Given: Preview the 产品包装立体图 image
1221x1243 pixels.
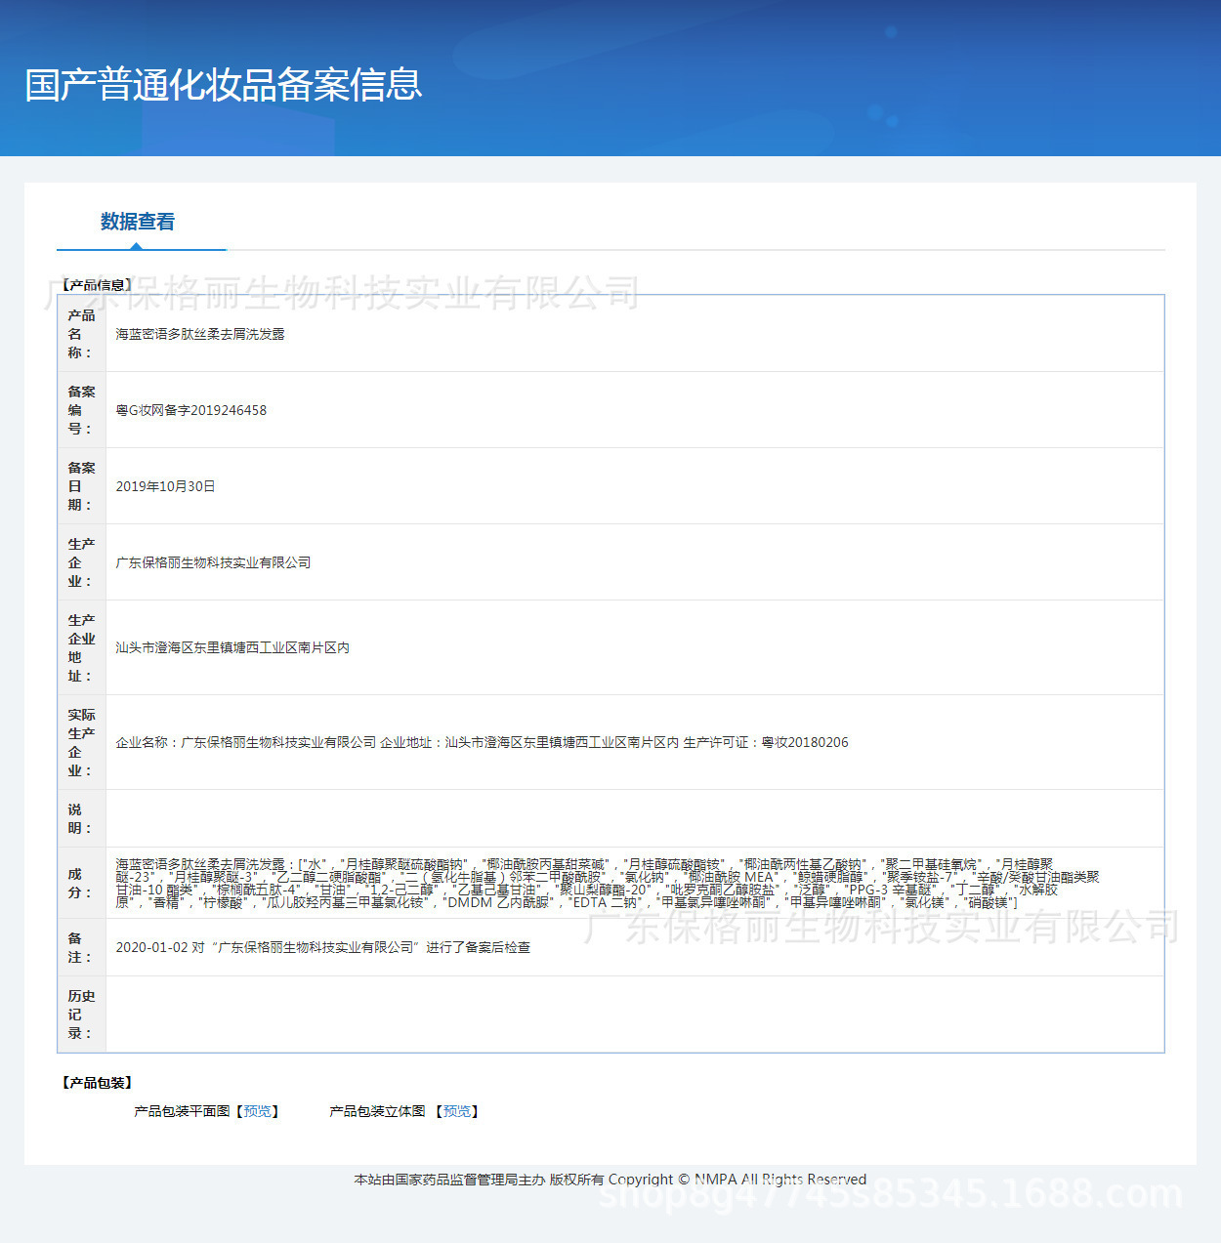Looking at the screenshot, I should click(x=457, y=1111).
